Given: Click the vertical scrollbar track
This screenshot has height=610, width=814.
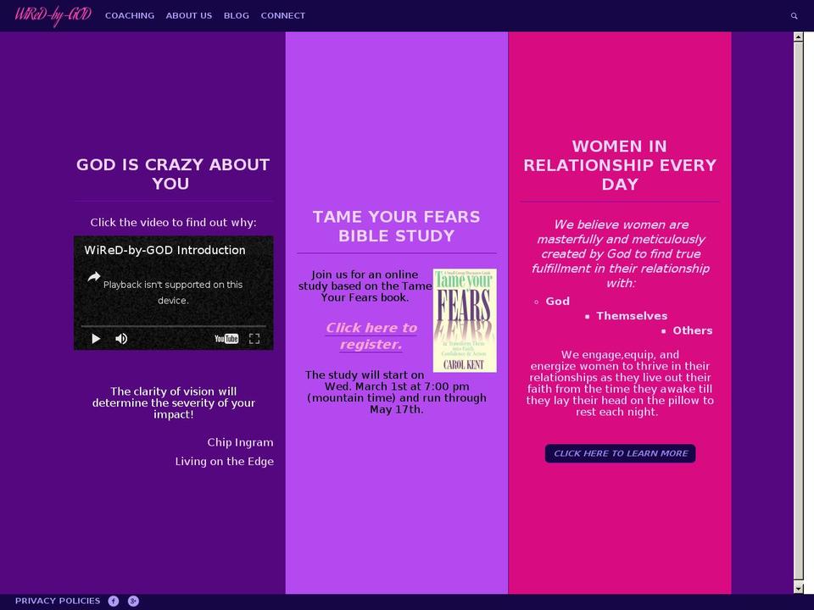Looking at the screenshot, I should pos(799,311).
